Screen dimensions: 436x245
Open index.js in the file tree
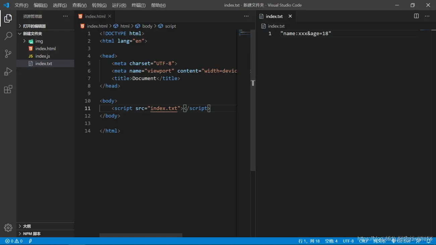[x=45, y=56]
